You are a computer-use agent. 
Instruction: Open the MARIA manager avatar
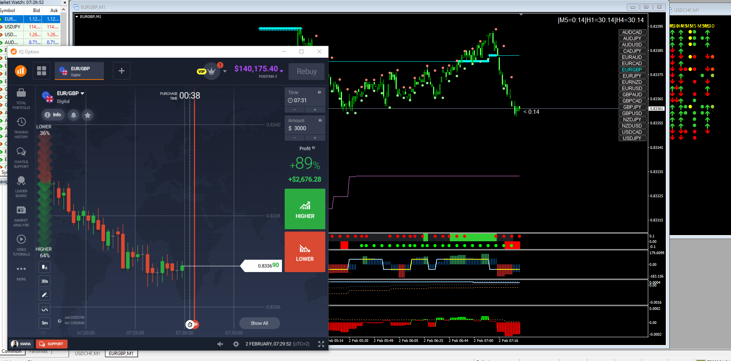point(15,344)
